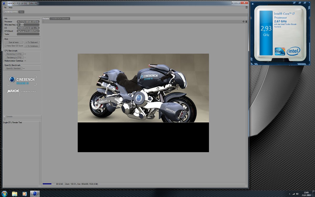Select the View tab
315x197 pixels.
[22, 12]
